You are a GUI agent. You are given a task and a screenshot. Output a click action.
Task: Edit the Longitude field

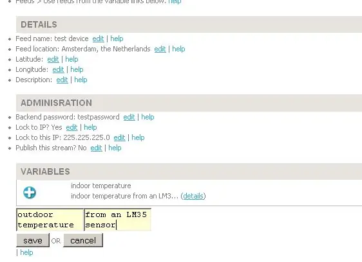pyautogui.click(x=58, y=69)
